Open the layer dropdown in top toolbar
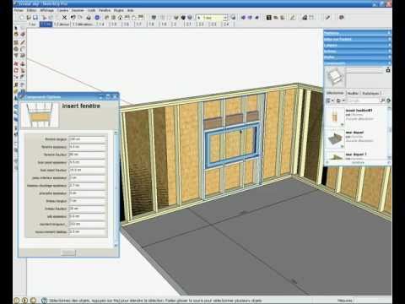This screenshot has width=405, height=304. [x=225, y=18]
